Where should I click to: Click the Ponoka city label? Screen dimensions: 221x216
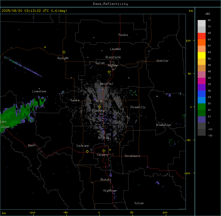(123, 35)
